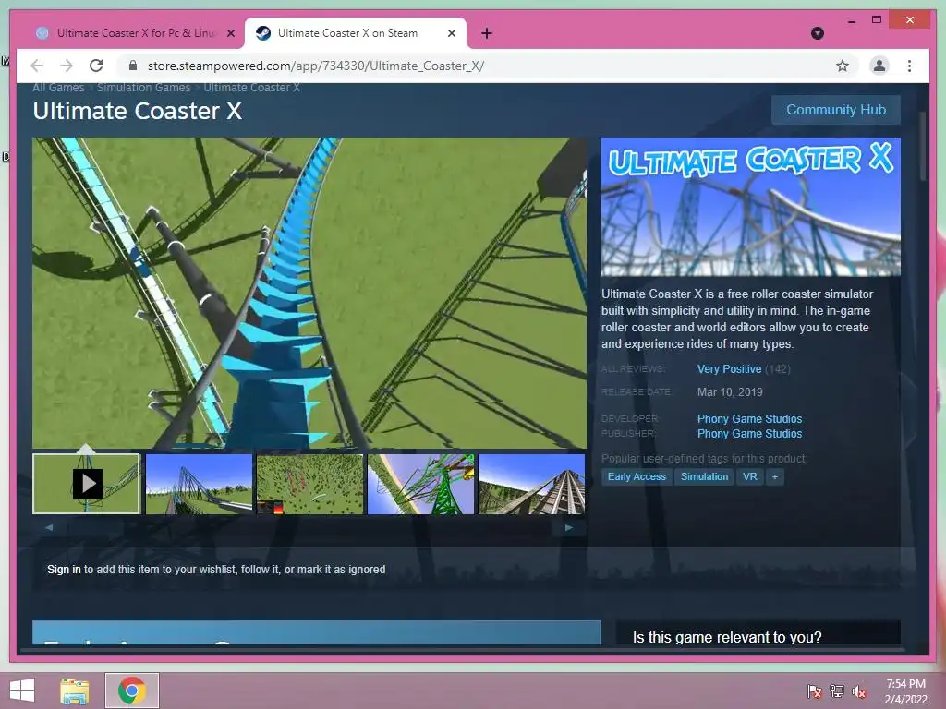Screen dimensions: 946x709
Task: Select the aerial forest map thumbnail
Action: [x=309, y=484]
